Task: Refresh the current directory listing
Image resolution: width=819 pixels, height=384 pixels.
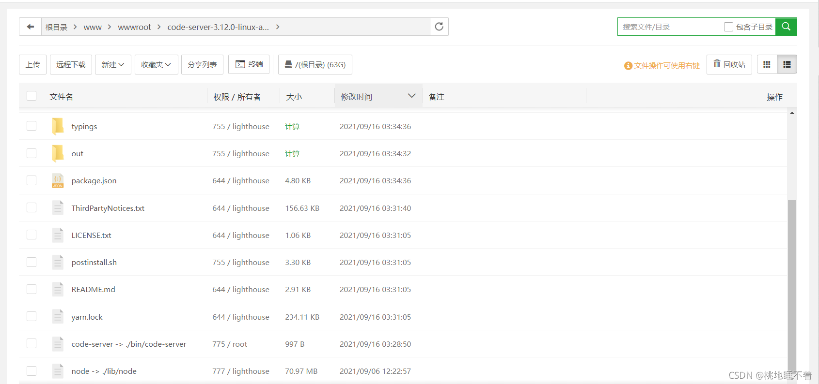Action: (x=439, y=27)
